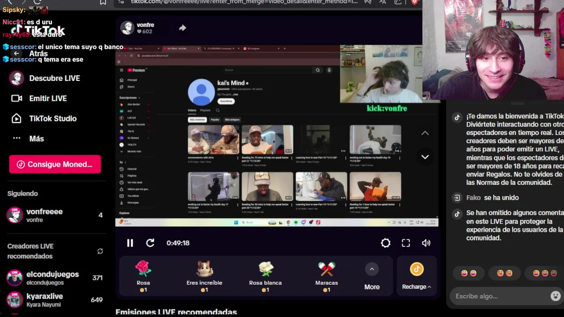This screenshot has height=317, width=564.
Task: Send the second quick emoji reaction
Action: (x=505, y=273)
